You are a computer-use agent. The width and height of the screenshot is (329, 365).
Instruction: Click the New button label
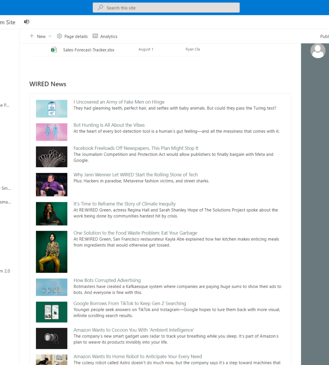41,36
